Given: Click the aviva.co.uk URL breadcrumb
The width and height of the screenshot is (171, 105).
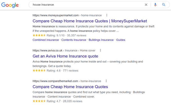Looking at the screenshot, I should pos(64,50).
